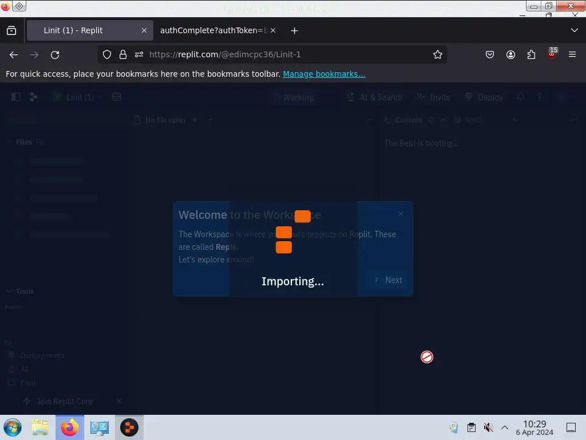The height and width of the screenshot is (440, 586).
Task: Show site security padlock info
Action: coord(123,54)
